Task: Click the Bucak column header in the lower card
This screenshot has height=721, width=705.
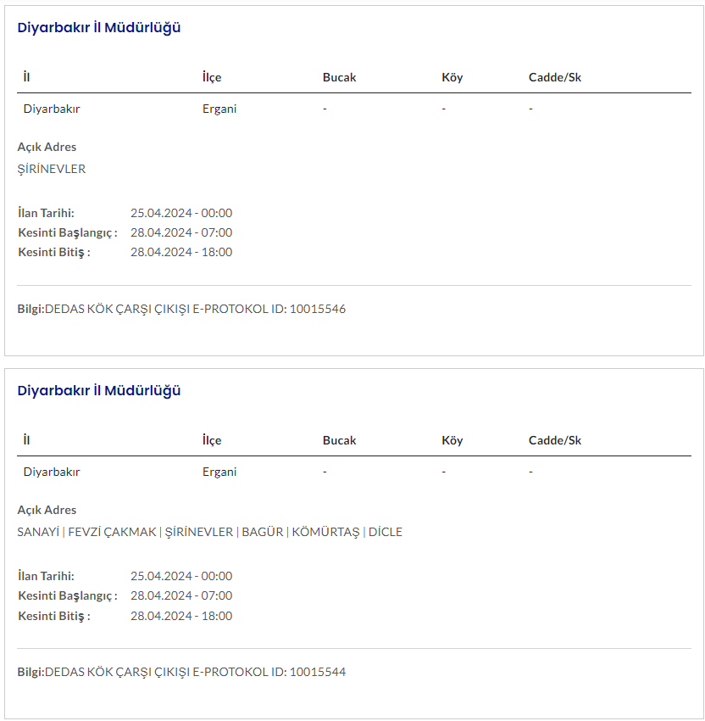Action: (339, 440)
